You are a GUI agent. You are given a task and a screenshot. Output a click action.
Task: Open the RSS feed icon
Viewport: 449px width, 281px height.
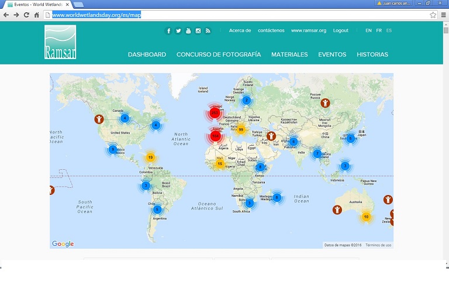[208, 30]
